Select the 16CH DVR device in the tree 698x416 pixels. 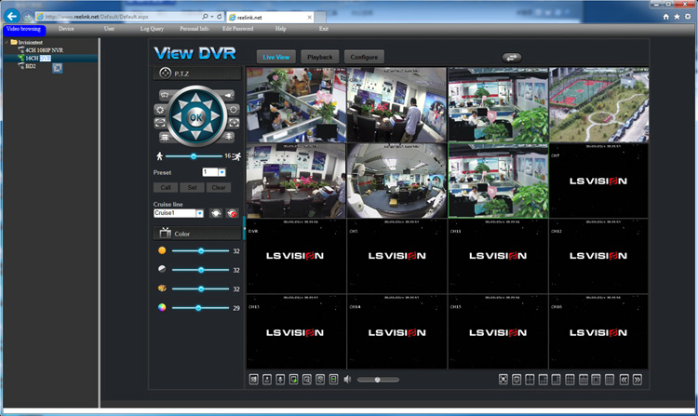tap(38, 59)
